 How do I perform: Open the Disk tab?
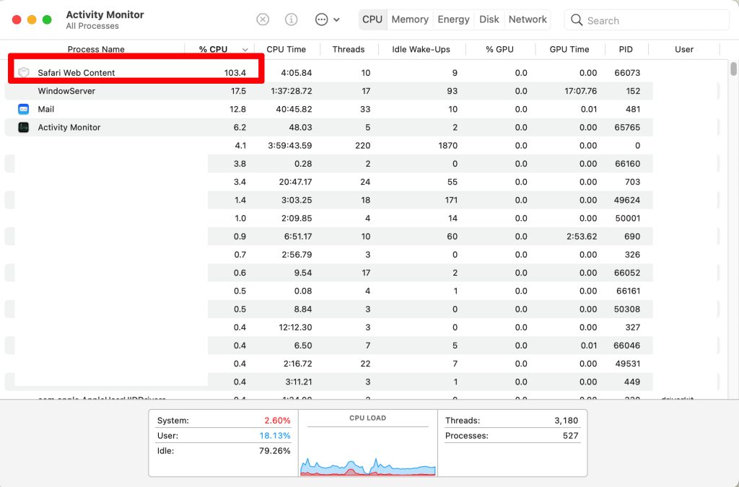(x=489, y=19)
